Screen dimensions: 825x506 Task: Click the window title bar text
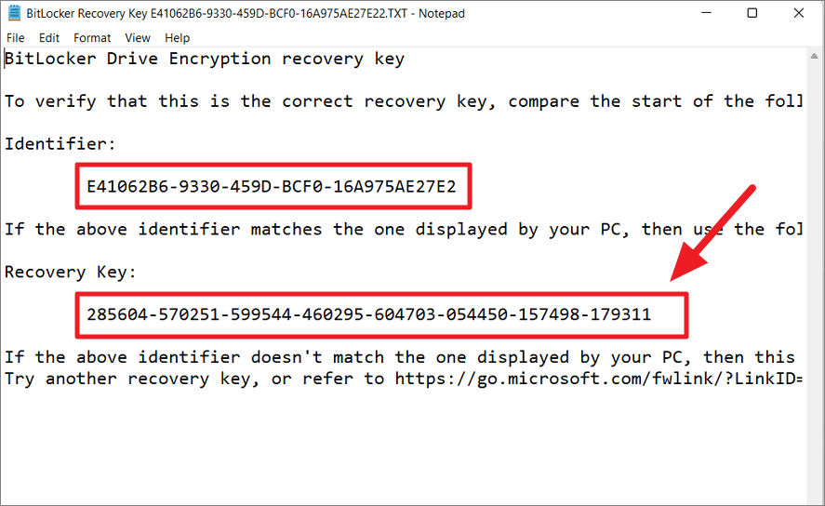pyautogui.click(x=246, y=13)
